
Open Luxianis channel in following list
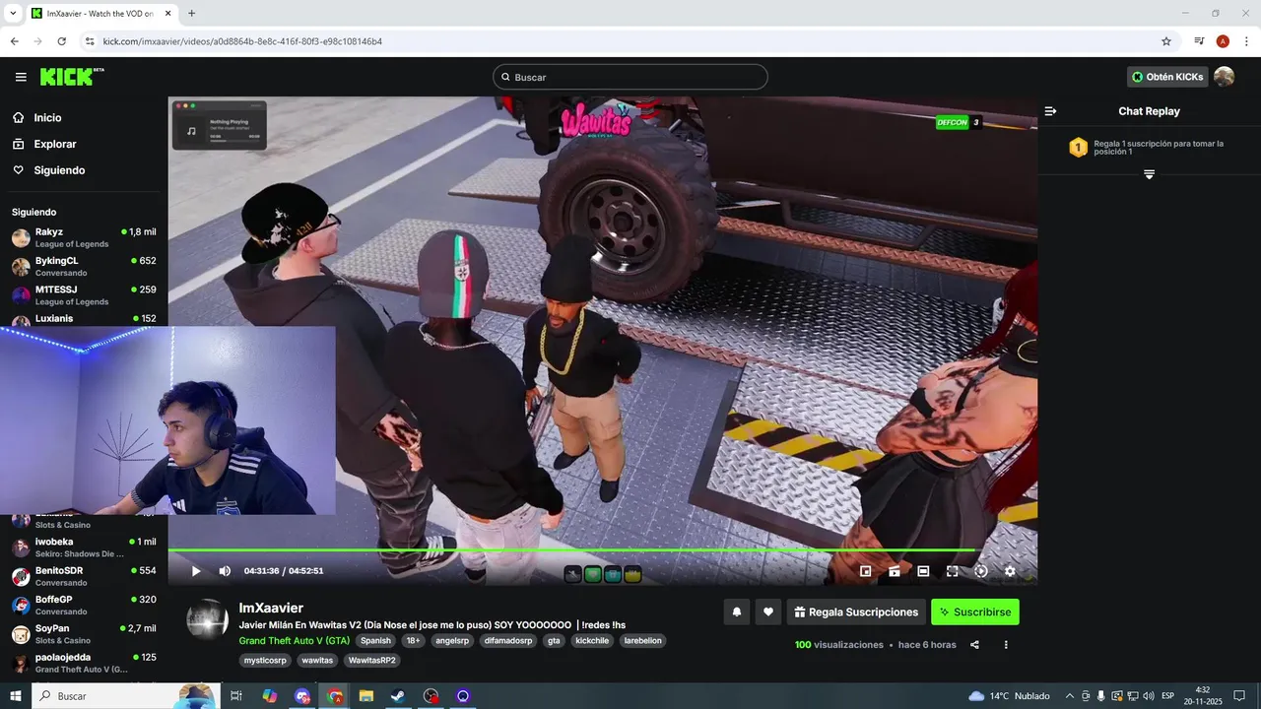pos(84,319)
